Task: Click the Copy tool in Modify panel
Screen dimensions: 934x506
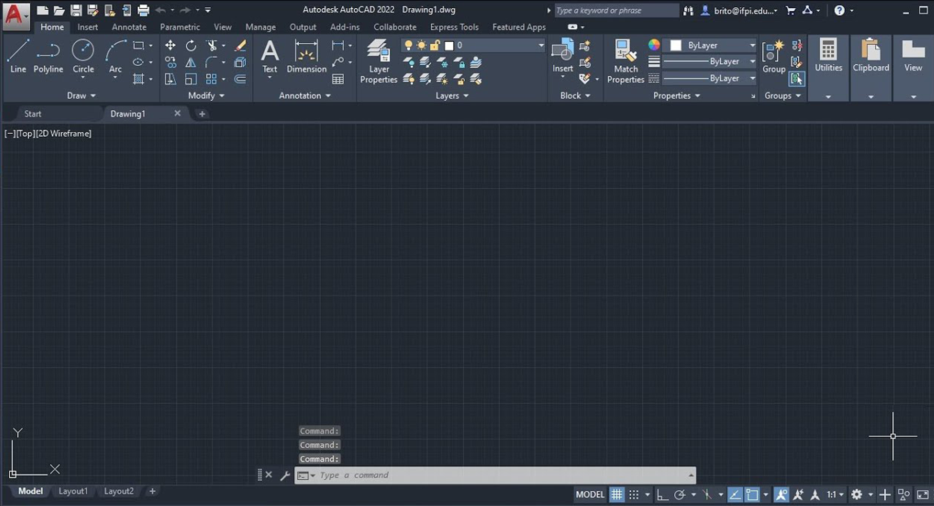Action: tap(170, 62)
